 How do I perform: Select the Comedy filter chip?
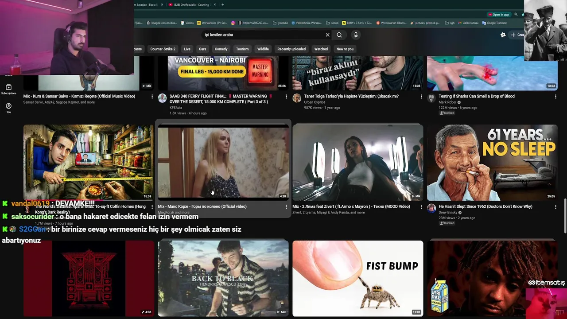[221, 49]
